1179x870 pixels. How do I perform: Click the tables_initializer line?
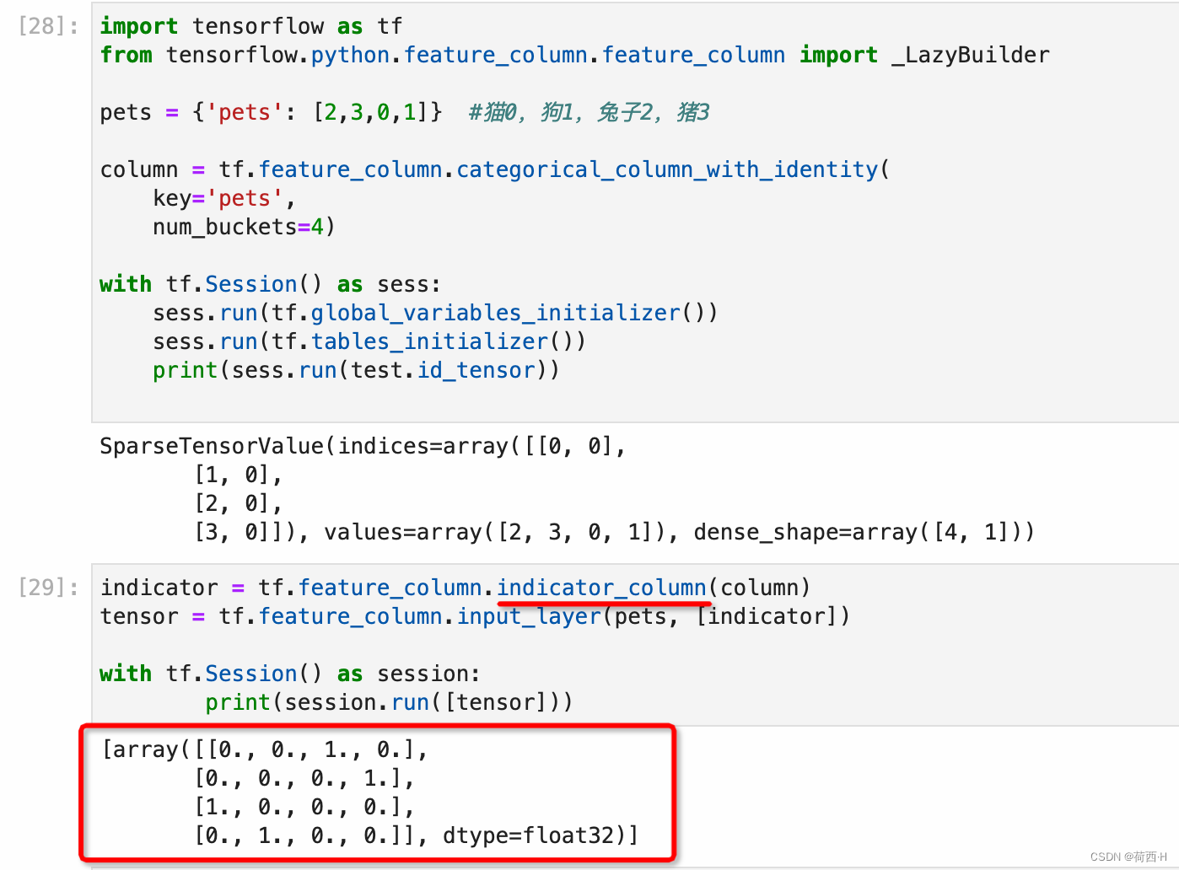click(x=369, y=341)
